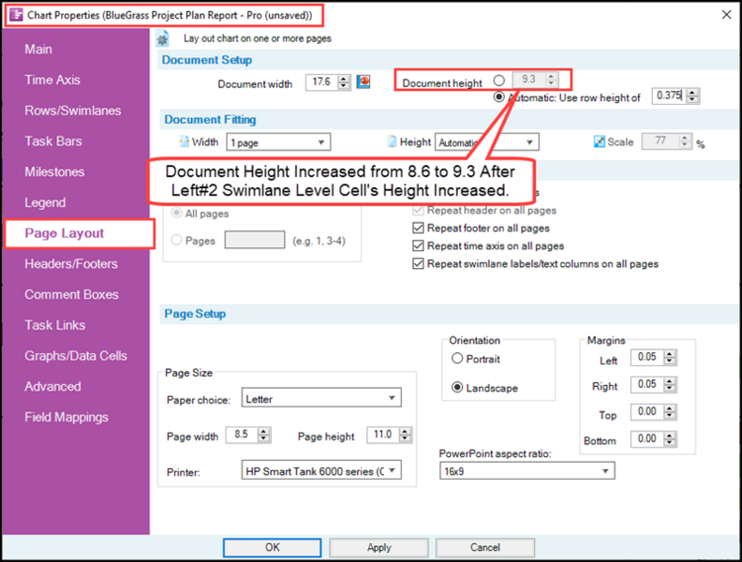Image resolution: width=742 pixels, height=562 pixels.
Task: Click the Top margin stepper arrows
Action: point(669,412)
